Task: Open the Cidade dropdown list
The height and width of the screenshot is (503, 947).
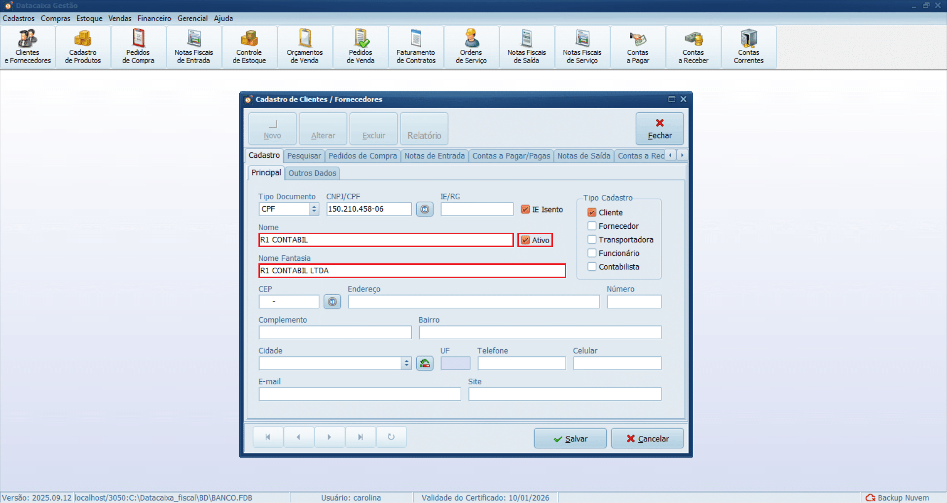Action: click(x=406, y=363)
